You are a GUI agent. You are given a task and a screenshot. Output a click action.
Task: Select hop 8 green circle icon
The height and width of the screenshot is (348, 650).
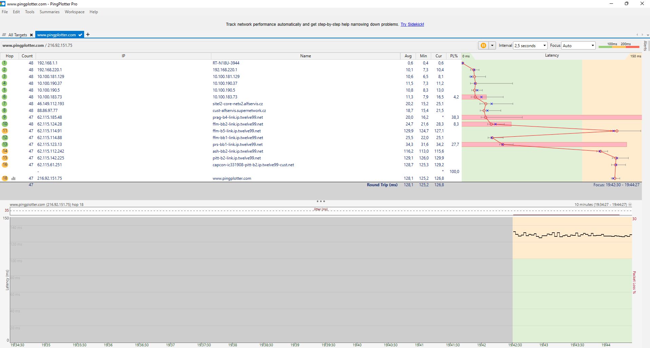[x=4, y=111]
